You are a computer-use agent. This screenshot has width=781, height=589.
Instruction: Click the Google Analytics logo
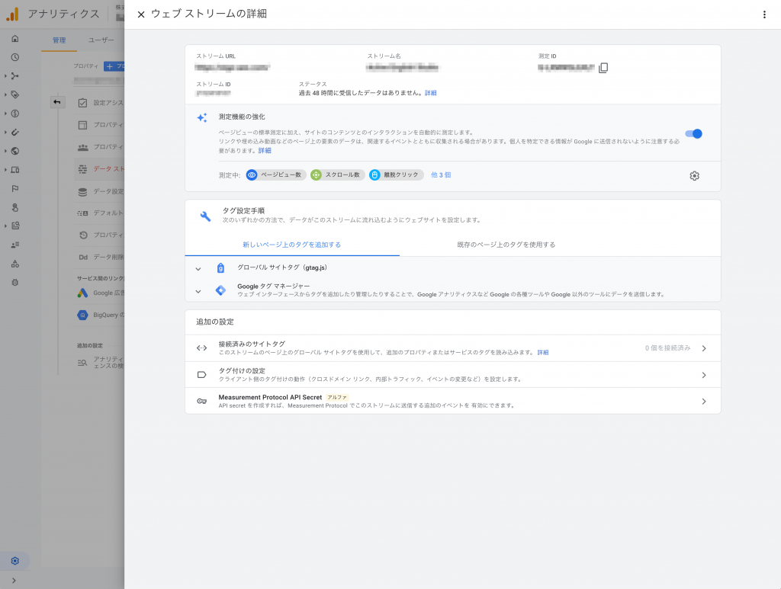pos(12,14)
